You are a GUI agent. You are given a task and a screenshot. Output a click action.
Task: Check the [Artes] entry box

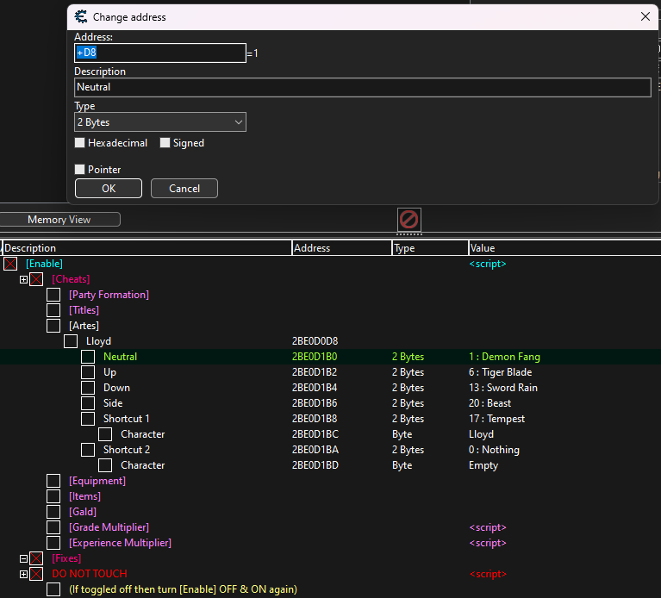pyautogui.click(x=53, y=326)
